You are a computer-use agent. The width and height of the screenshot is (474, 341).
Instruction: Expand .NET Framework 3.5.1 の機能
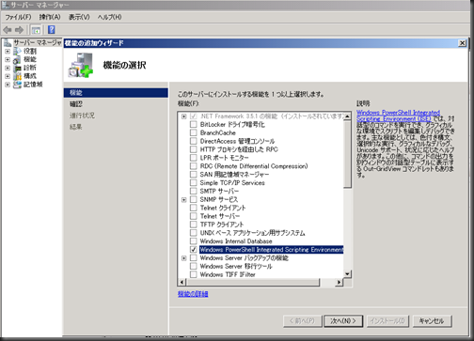pyautogui.click(x=184, y=116)
